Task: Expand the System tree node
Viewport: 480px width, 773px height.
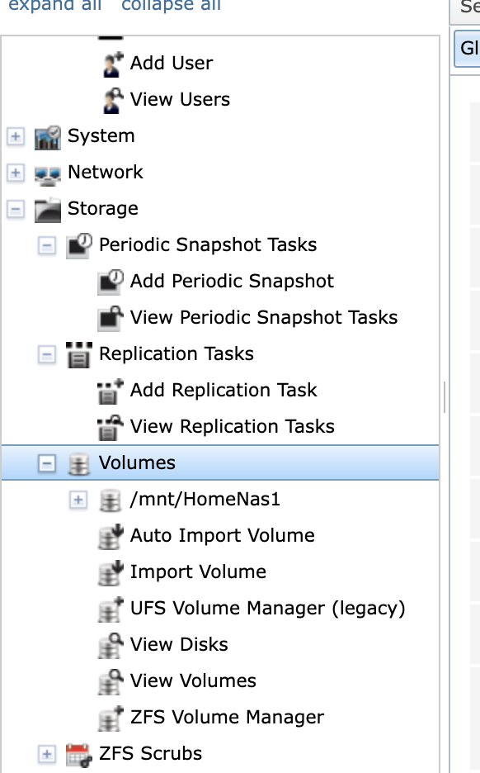Action: tap(16, 136)
